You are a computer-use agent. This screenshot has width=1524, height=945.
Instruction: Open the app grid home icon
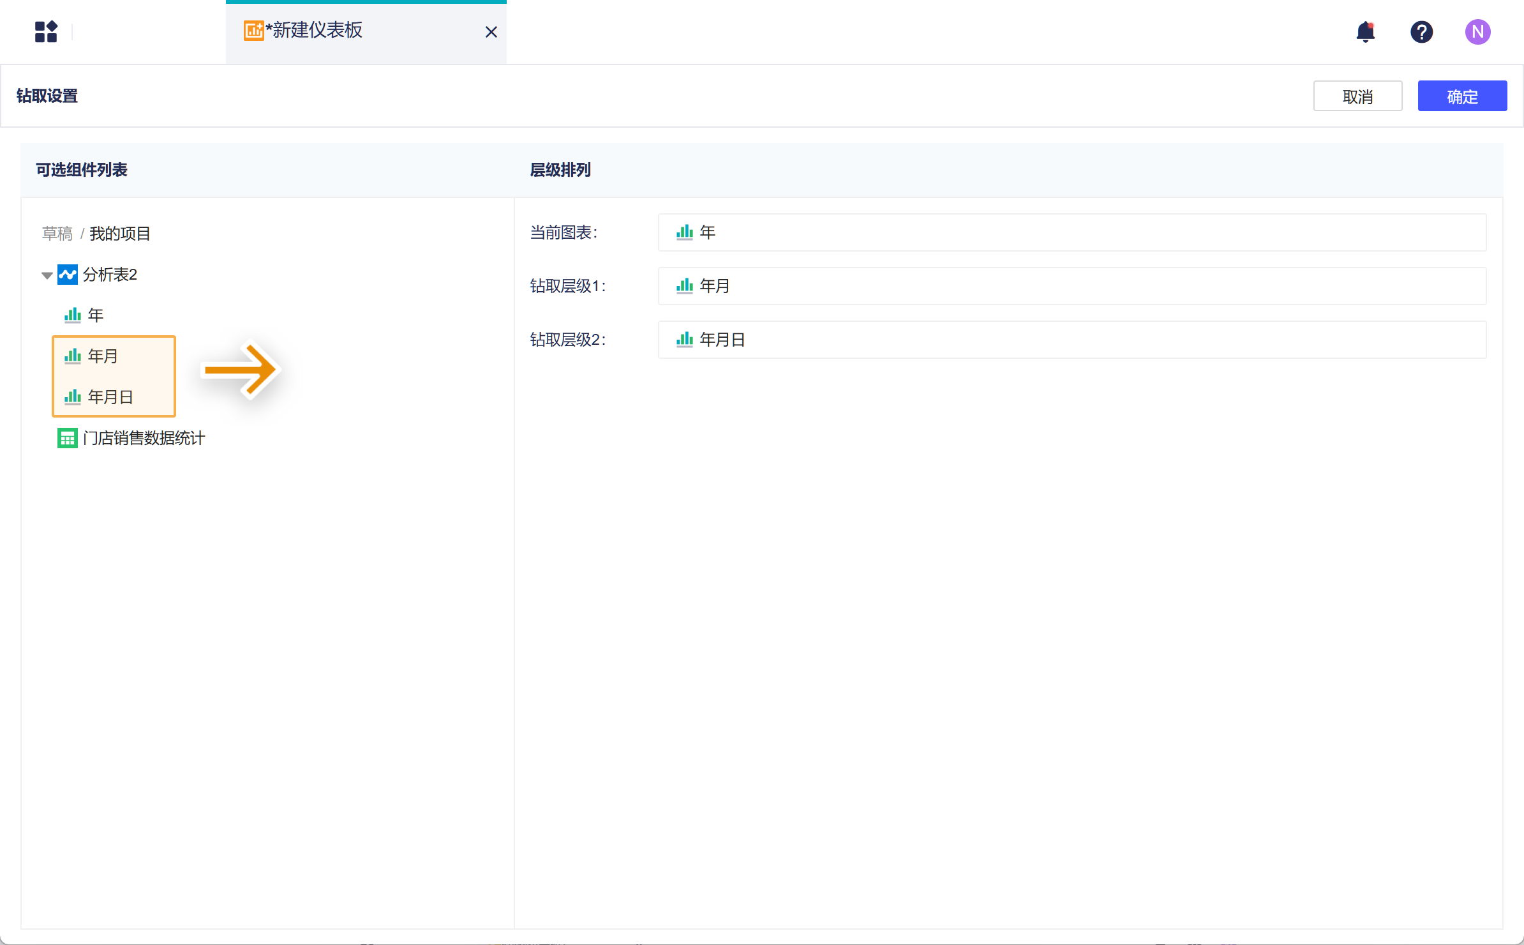[x=46, y=31]
